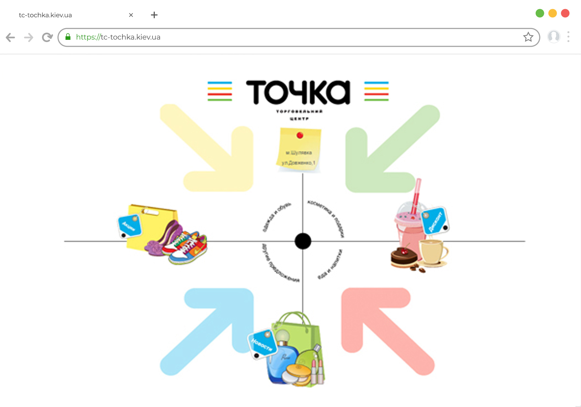Reload the current page

47,37
